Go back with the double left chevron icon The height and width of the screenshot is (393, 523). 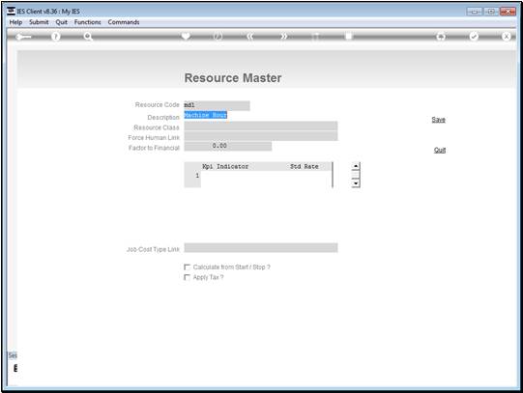(250, 37)
